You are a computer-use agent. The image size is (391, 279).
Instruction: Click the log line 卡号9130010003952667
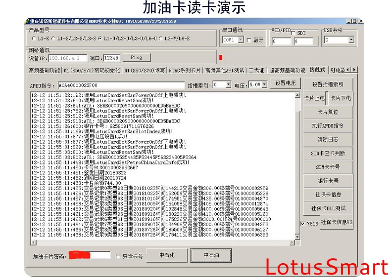pos(85,168)
